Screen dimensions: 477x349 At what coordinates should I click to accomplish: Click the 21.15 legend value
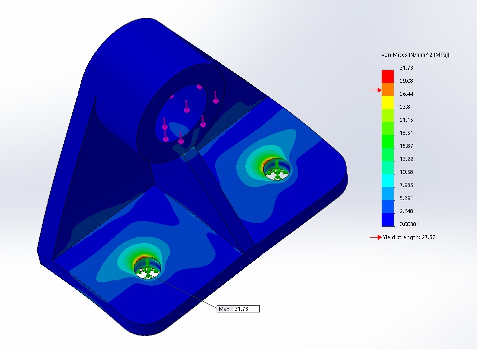[406, 120]
